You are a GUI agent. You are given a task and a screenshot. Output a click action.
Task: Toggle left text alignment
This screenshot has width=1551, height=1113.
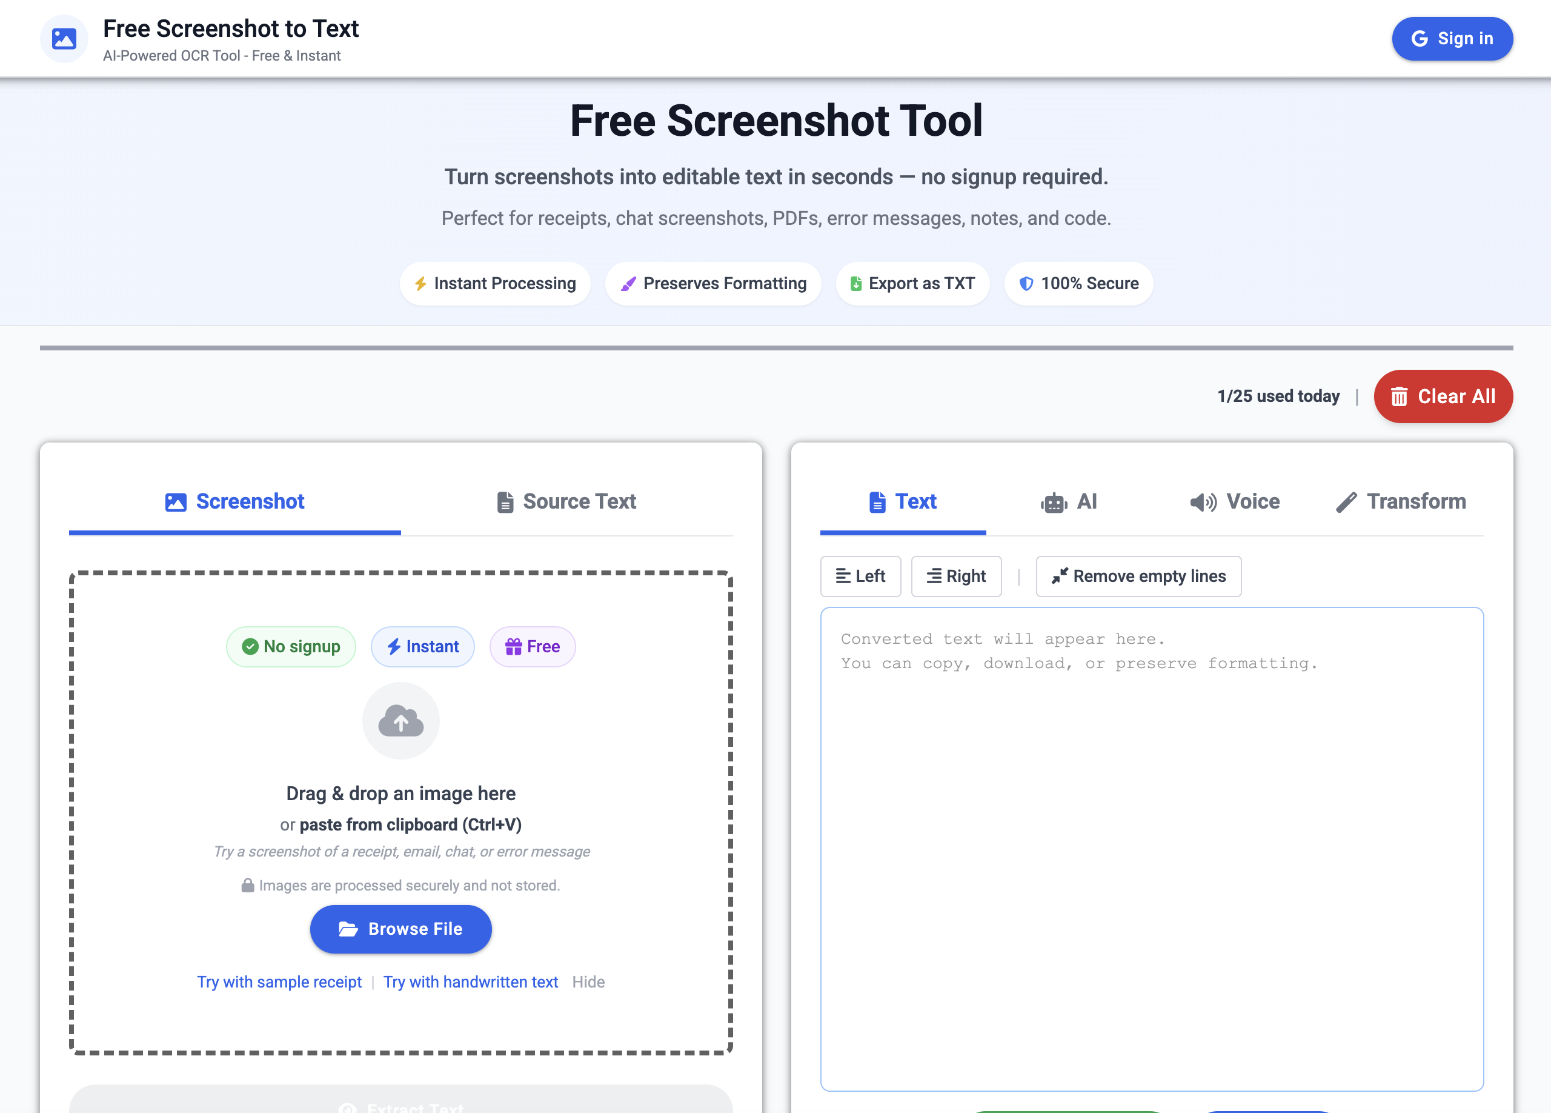click(x=860, y=576)
